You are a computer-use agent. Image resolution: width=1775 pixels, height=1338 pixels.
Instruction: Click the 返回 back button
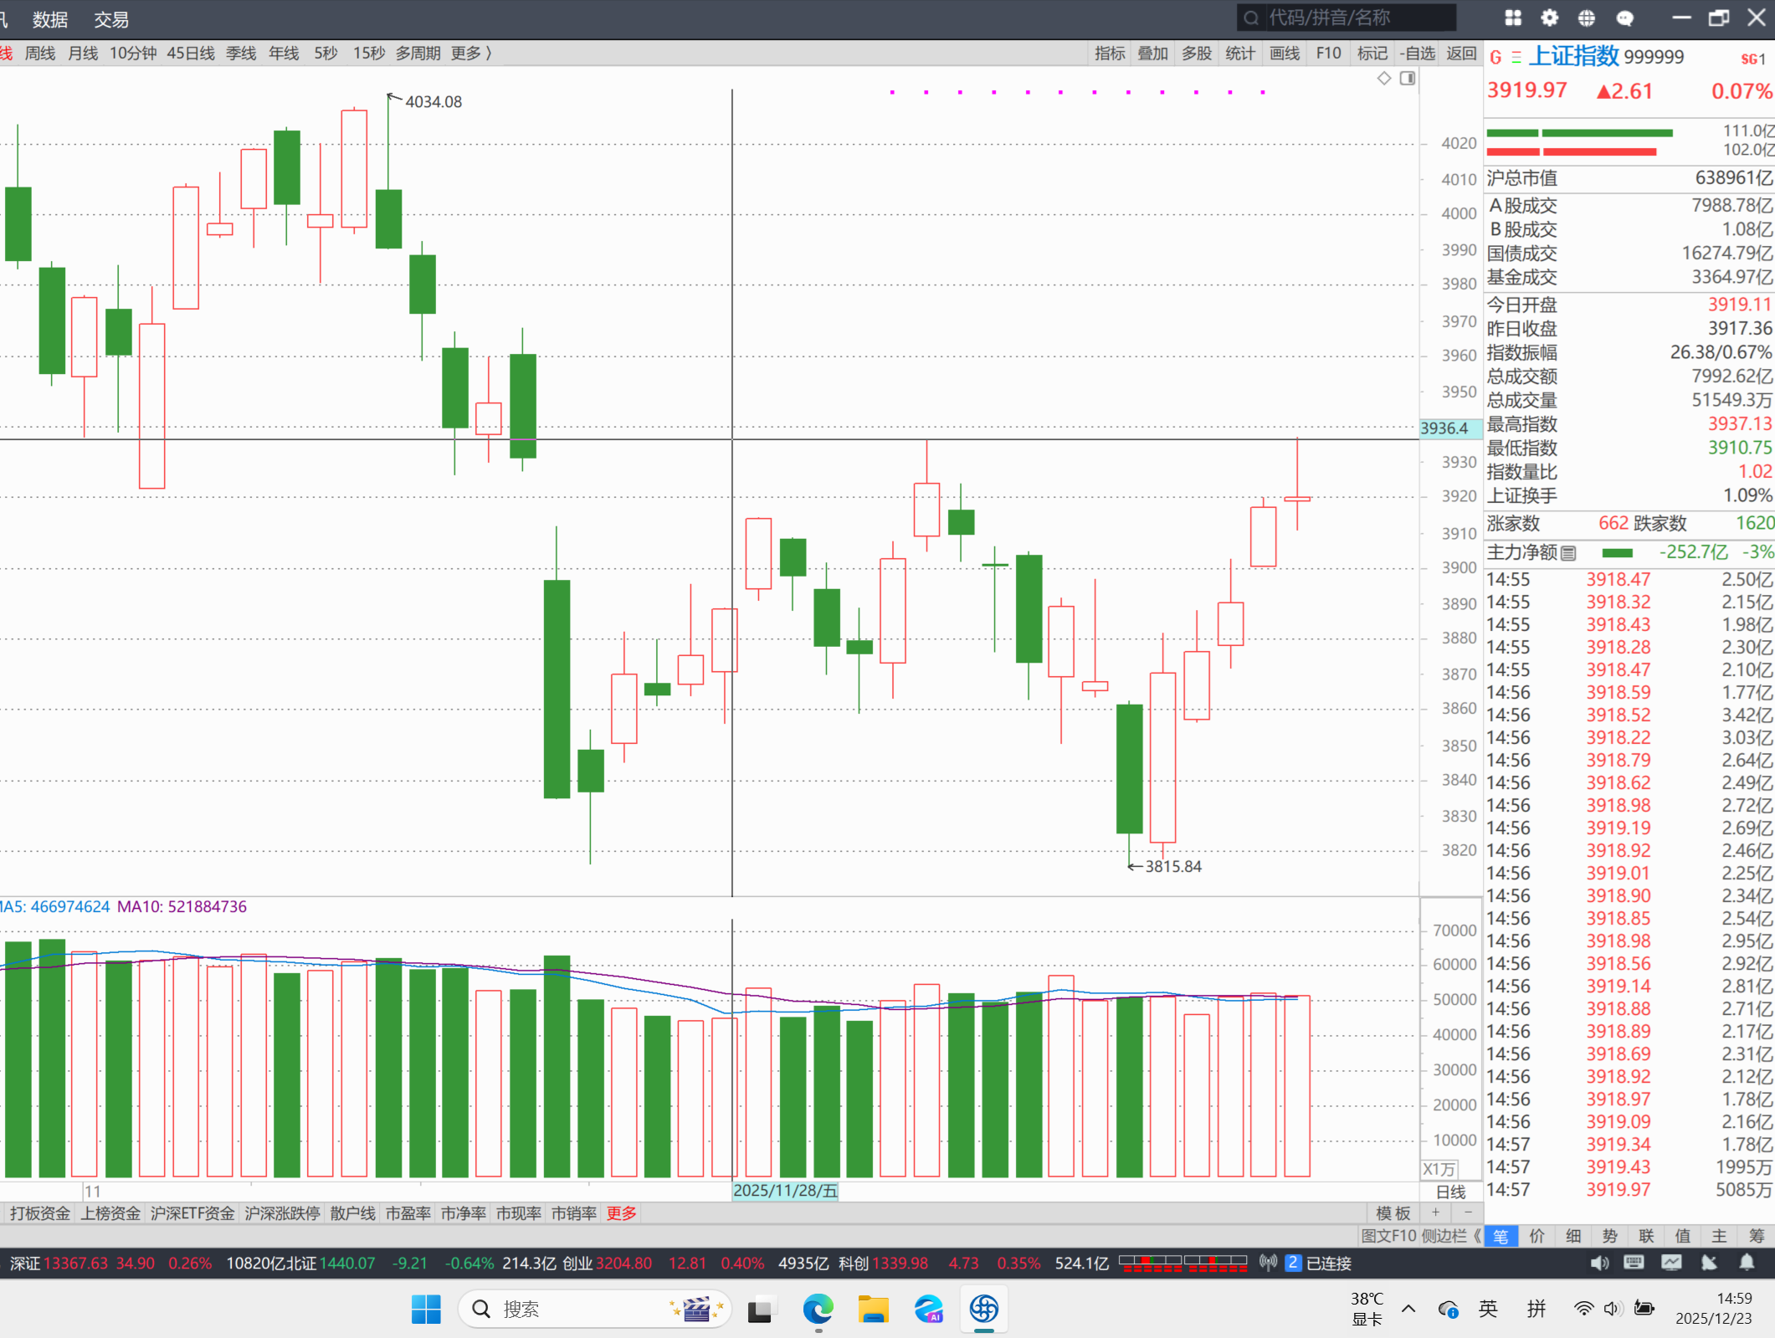1461,54
